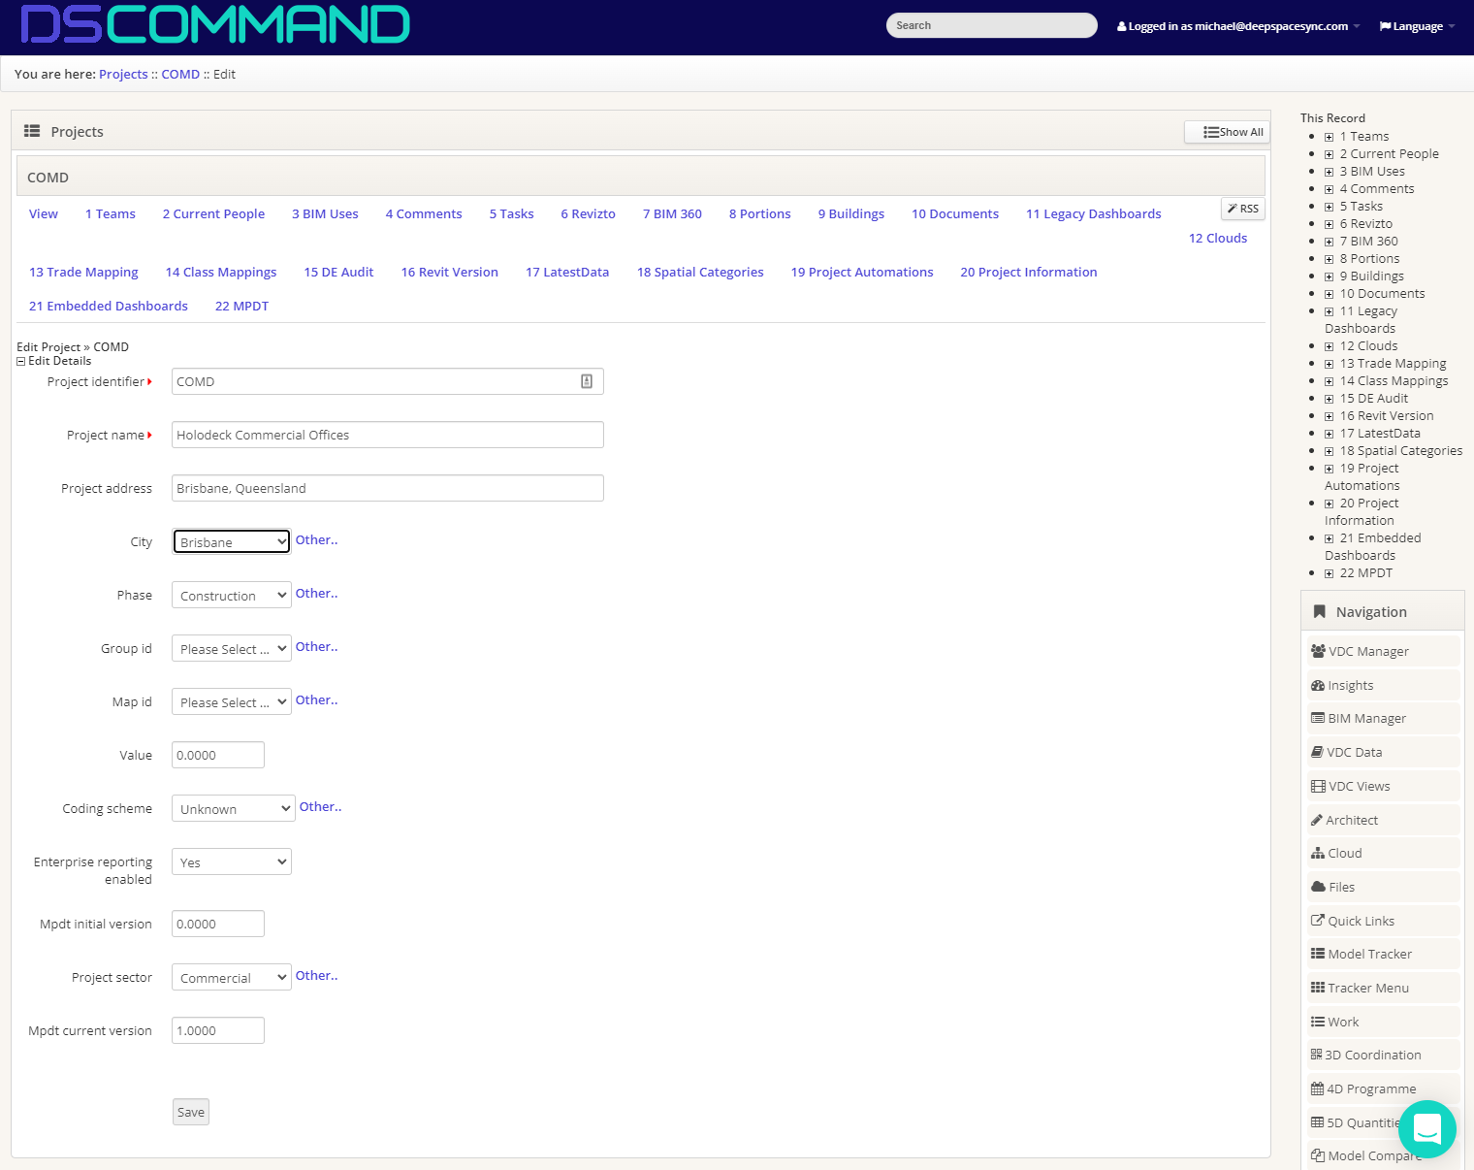1474x1170 pixels.
Task: Click the Model Tracker list icon
Action: [1318, 954]
